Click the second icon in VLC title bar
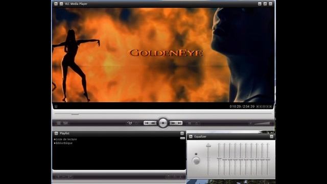This screenshot has width=327, height=184. pos(61,4)
